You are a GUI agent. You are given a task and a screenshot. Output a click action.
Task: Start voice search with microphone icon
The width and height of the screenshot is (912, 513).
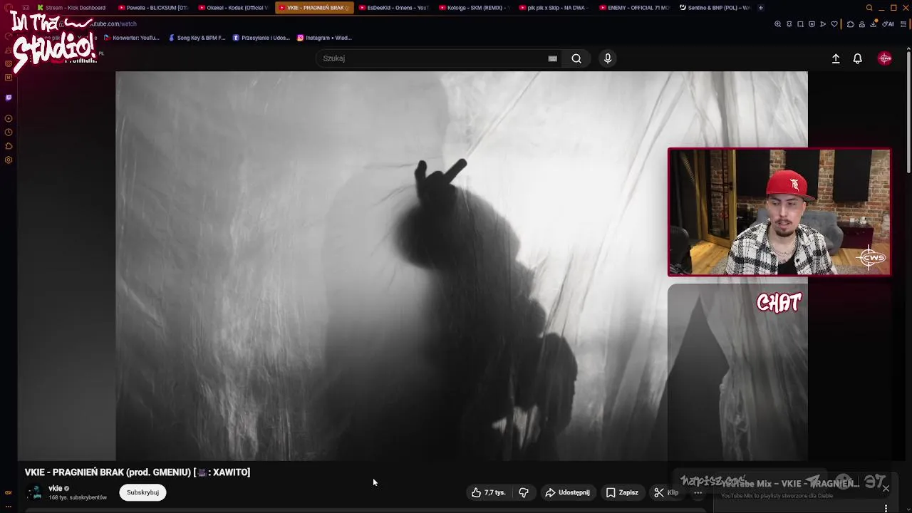tap(608, 58)
